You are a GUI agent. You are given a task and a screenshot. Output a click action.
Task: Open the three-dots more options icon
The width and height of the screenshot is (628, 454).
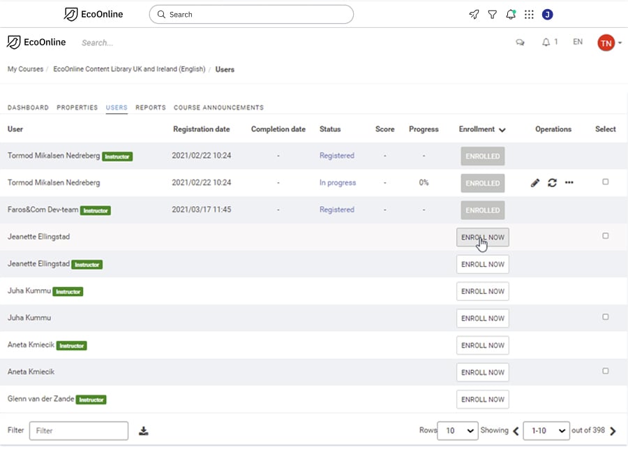569,182
